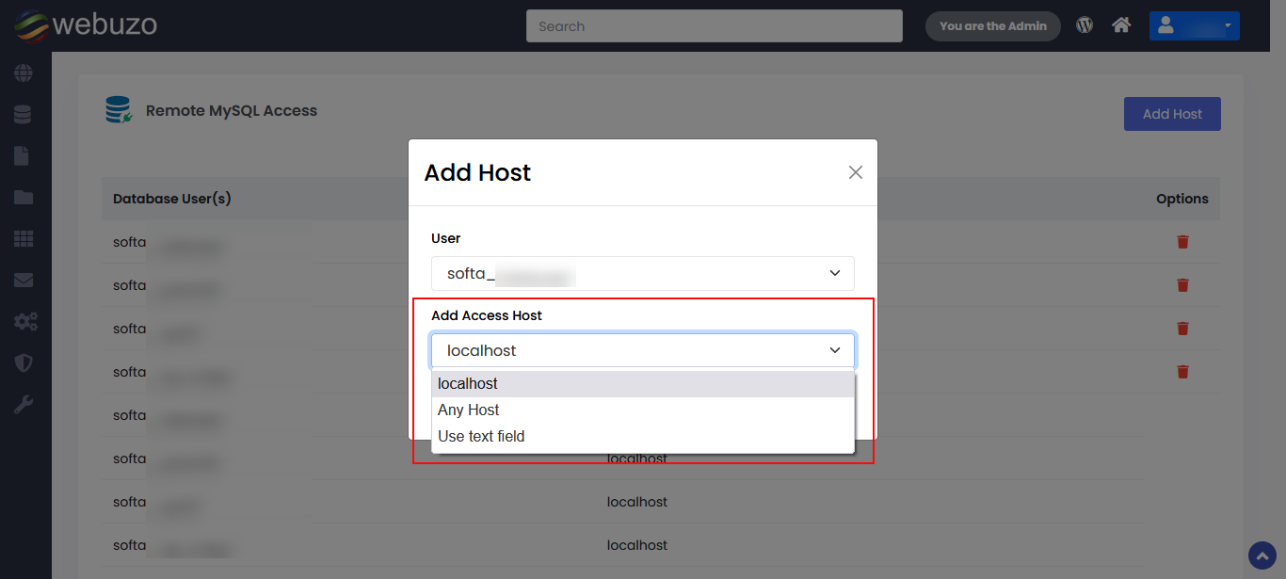Delete the first database user host entry
Screen dimensions: 1286x579
pos(1182,242)
